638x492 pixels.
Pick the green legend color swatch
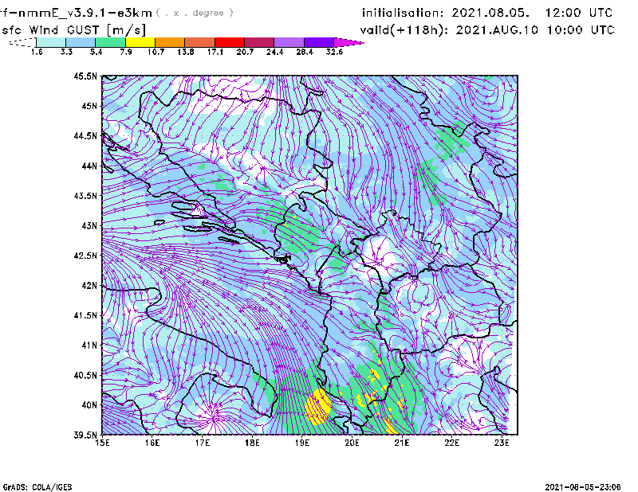111,42
